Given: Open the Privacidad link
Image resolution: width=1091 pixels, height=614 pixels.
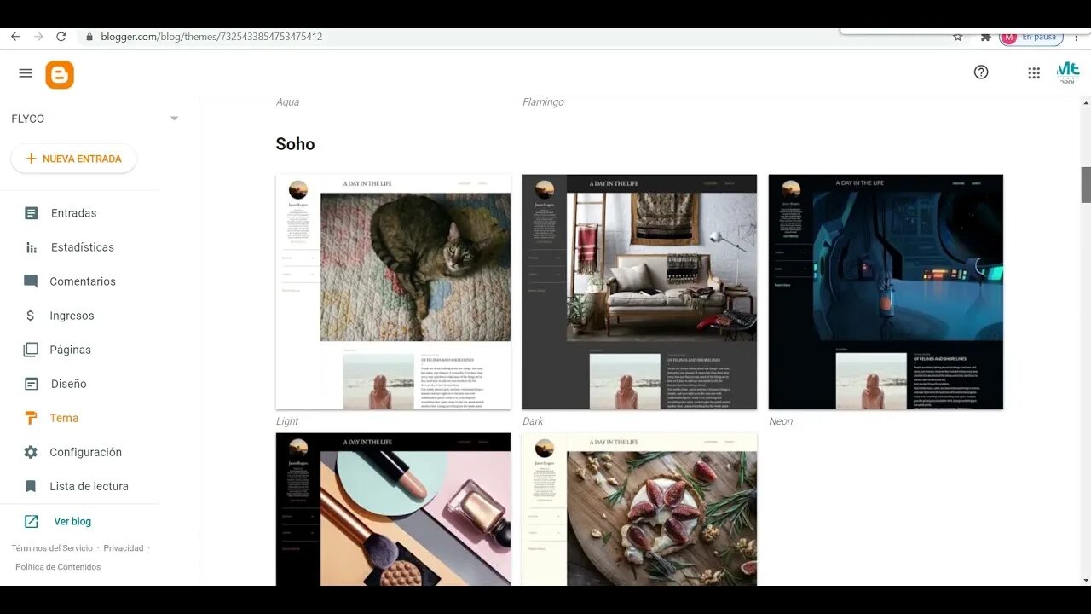Looking at the screenshot, I should tap(124, 548).
